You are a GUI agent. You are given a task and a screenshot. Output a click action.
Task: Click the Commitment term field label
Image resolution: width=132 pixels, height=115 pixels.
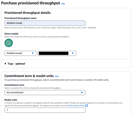[x=14, y=85]
